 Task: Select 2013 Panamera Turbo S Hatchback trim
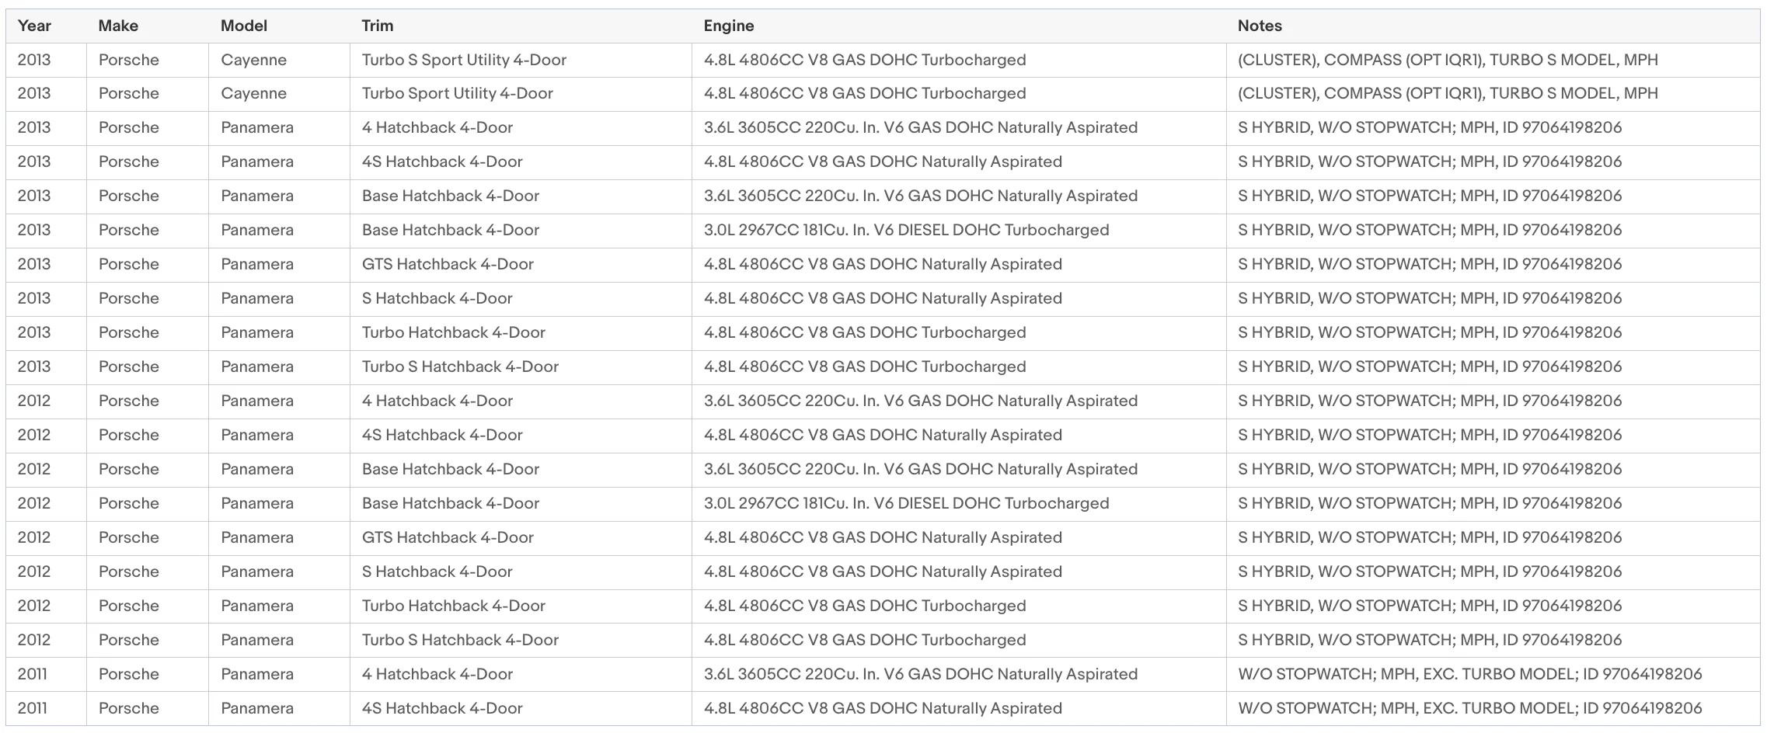pyautogui.click(x=460, y=366)
